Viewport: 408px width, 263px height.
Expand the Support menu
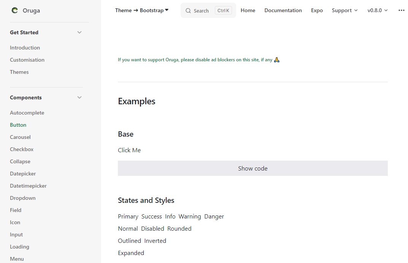coord(344,10)
